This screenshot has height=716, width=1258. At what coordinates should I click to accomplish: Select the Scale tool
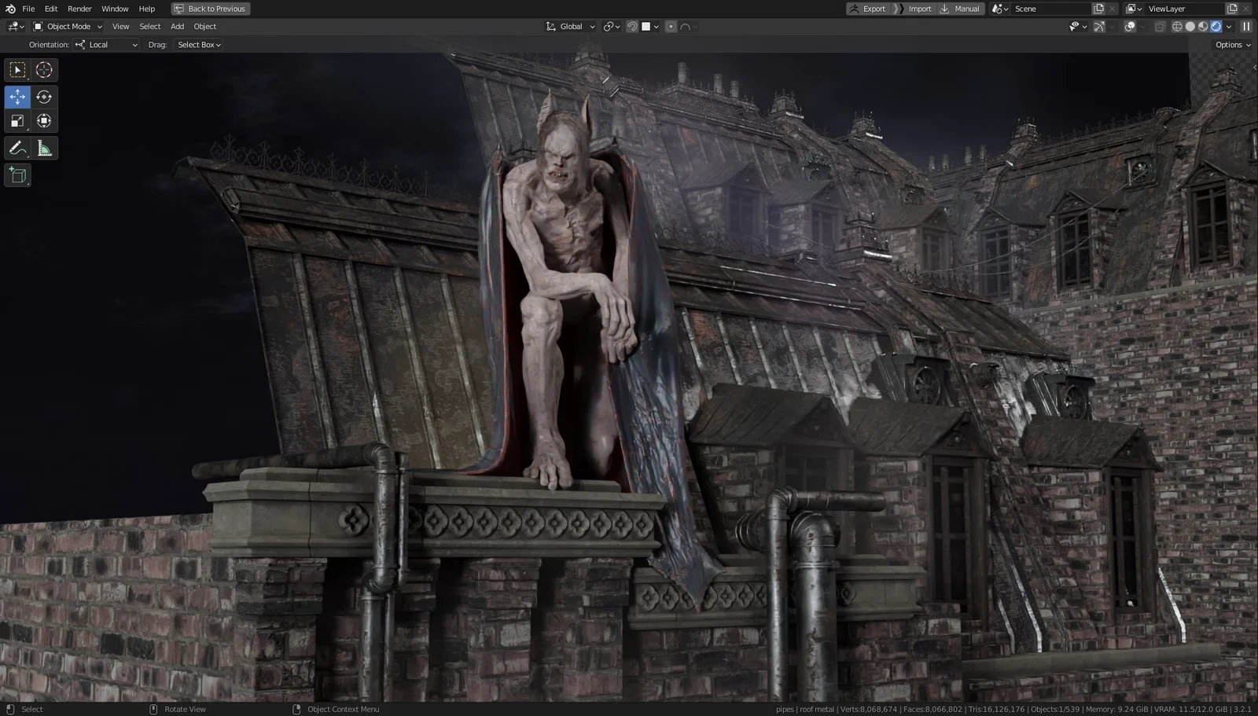[17, 120]
